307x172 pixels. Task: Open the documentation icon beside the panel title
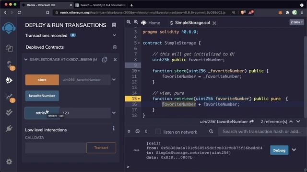(x=114, y=25)
